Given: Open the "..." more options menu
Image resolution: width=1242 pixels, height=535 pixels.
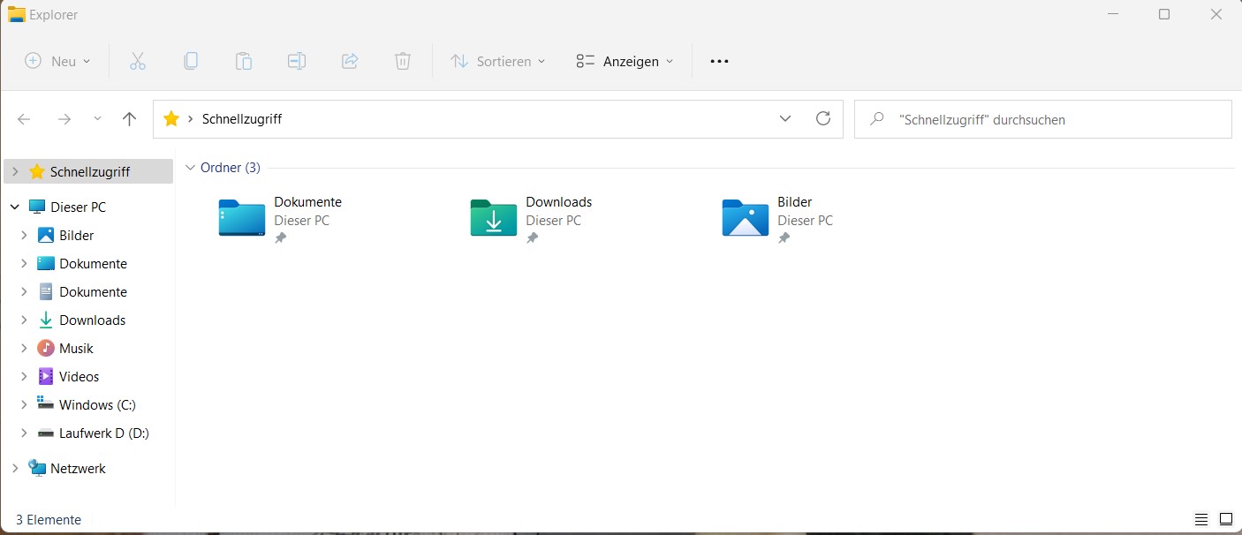Looking at the screenshot, I should click(x=718, y=61).
